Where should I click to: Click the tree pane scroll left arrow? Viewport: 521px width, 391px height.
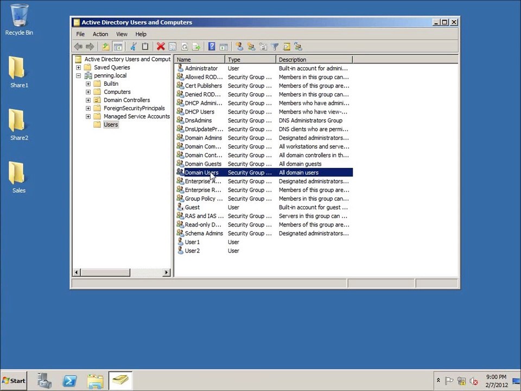77,272
